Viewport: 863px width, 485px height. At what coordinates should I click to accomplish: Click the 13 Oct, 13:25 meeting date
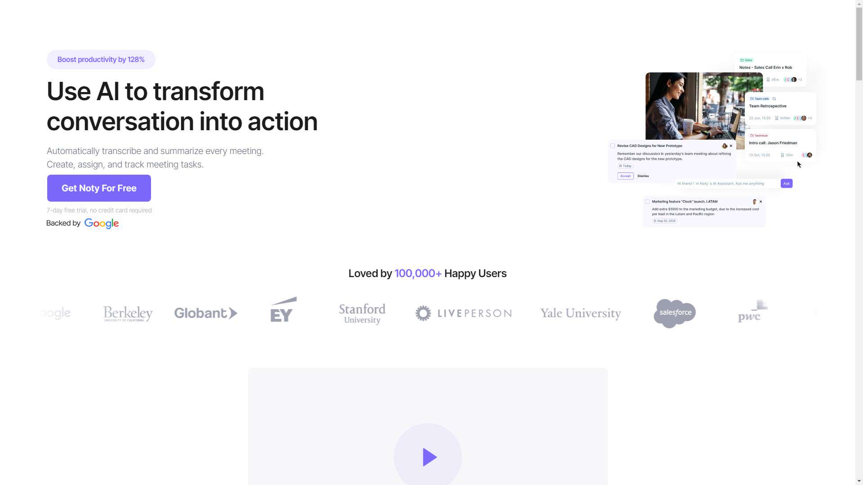coord(760,155)
